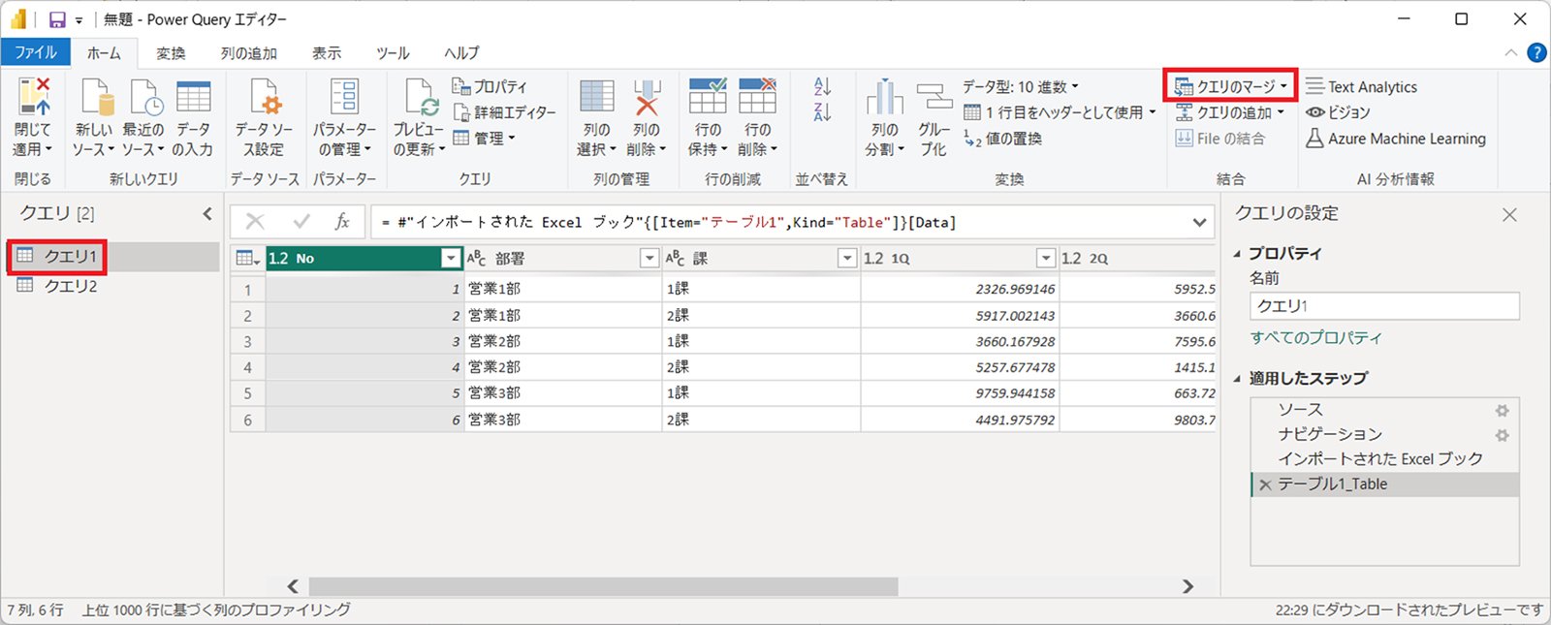Click Replace Values (値の置換)
The image size is (1551, 625).
[x=1002, y=139]
